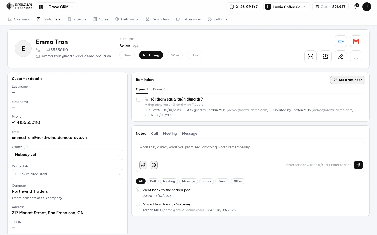Open the Settings tab
Screen dimensions: 377x235
click(217, 19)
